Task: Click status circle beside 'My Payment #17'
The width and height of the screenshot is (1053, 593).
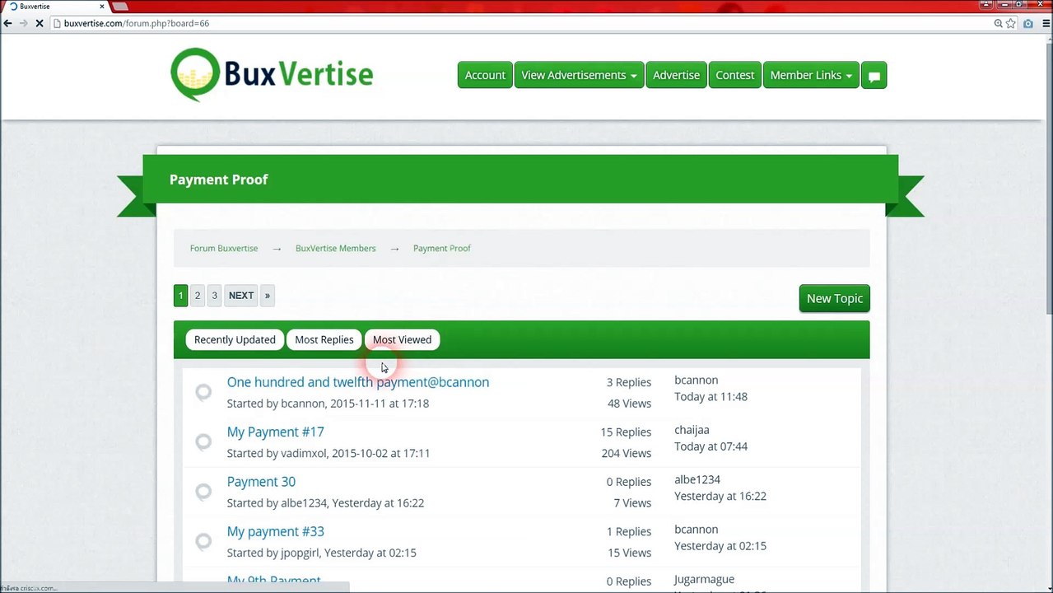Action: click(x=203, y=441)
